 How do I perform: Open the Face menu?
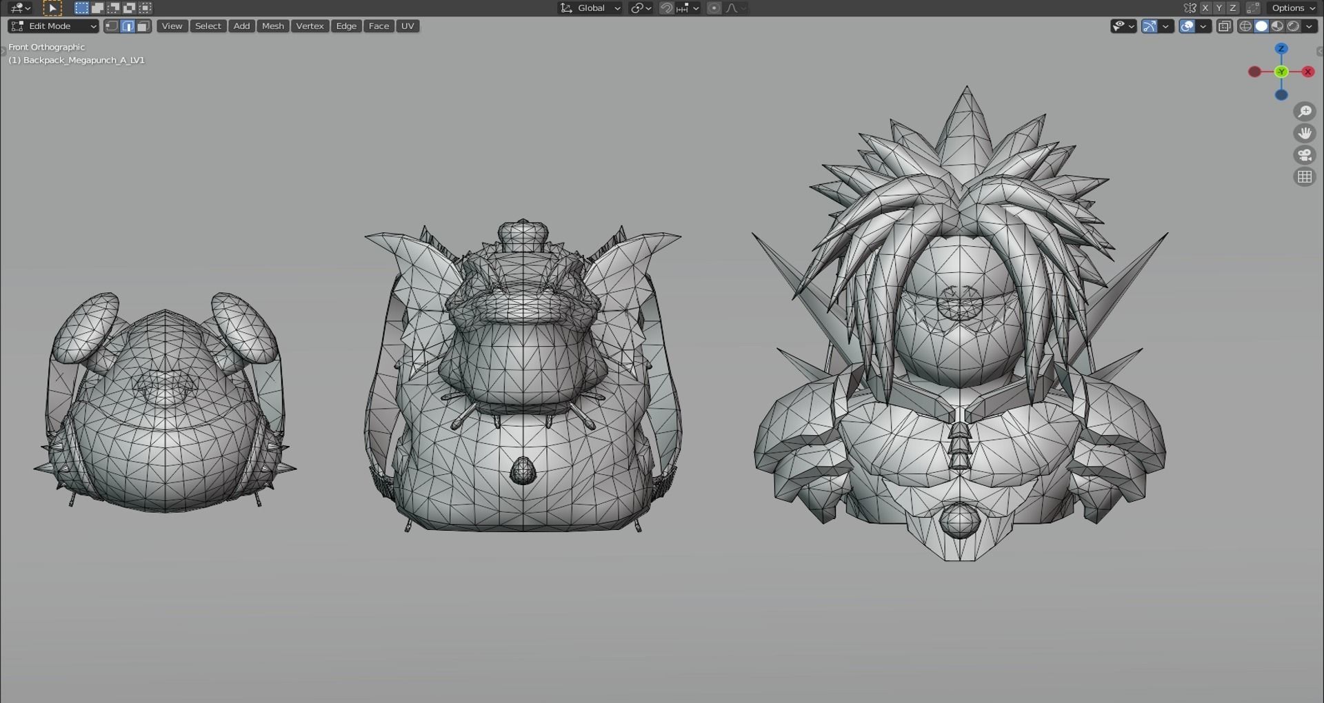click(379, 26)
